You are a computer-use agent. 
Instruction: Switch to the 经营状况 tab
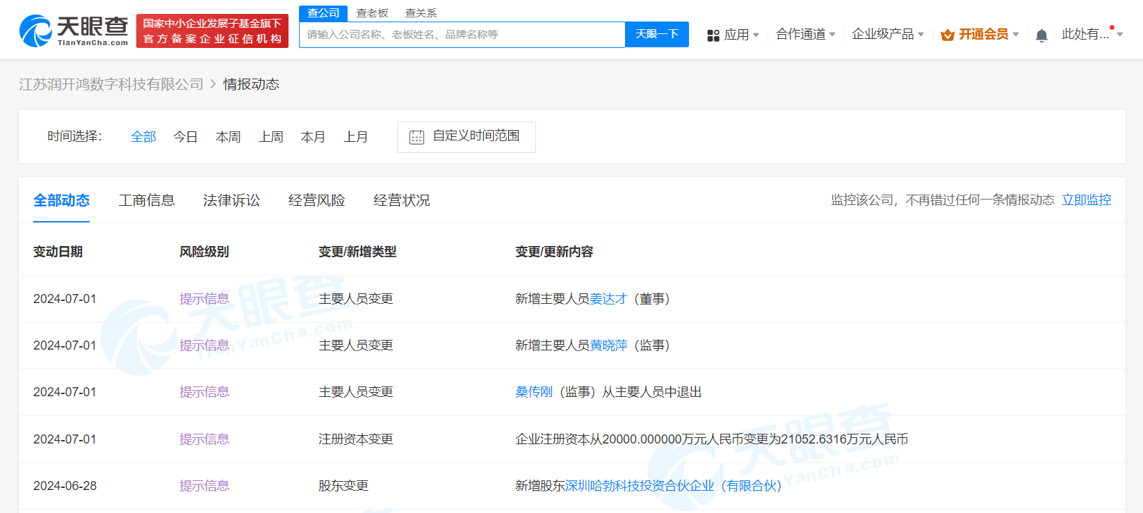coord(401,200)
